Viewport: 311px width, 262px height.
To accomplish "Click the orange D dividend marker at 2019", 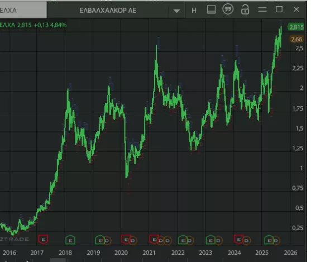I will coord(107,241).
